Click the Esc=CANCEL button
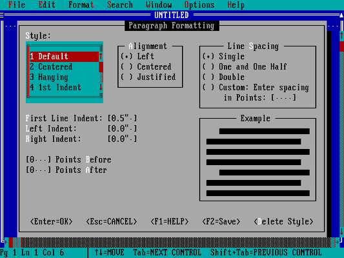 tap(112, 221)
